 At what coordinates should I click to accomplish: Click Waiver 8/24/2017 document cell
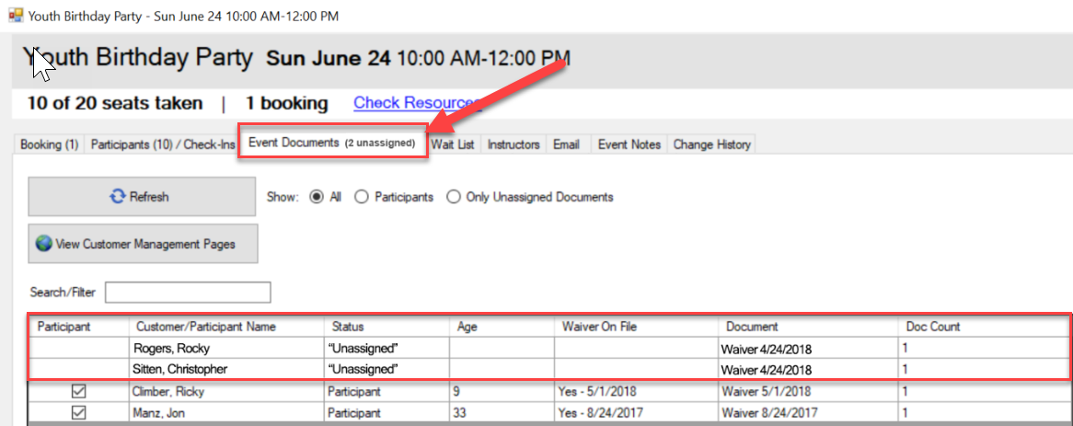(808, 412)
